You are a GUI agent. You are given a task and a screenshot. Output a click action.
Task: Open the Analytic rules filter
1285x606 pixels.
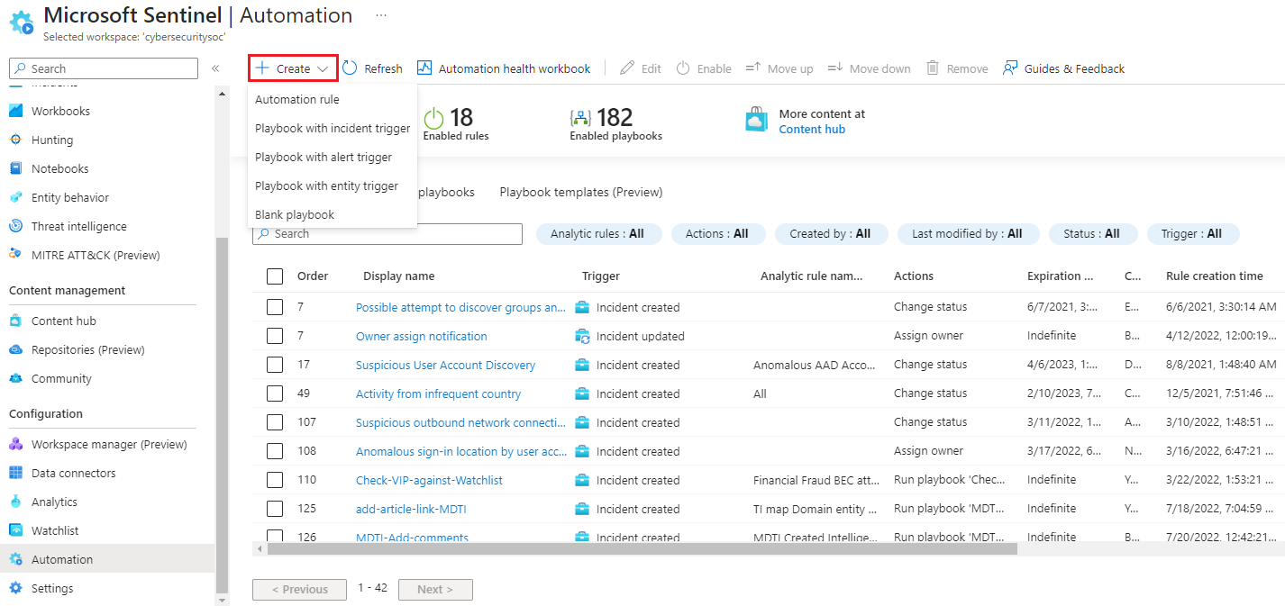[599, 234]
